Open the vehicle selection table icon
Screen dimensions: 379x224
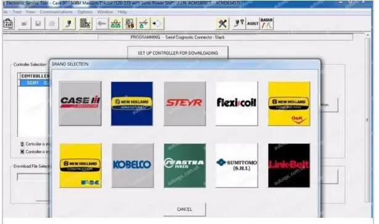(85, 23)
